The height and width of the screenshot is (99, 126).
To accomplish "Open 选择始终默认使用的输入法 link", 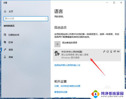I will click(67, 65).
